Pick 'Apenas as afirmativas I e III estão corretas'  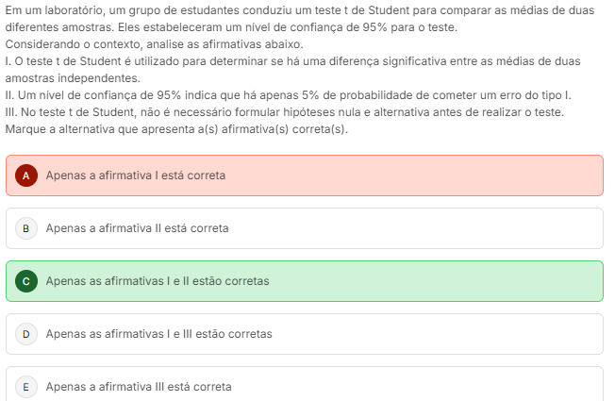click(x=158, y=334)
